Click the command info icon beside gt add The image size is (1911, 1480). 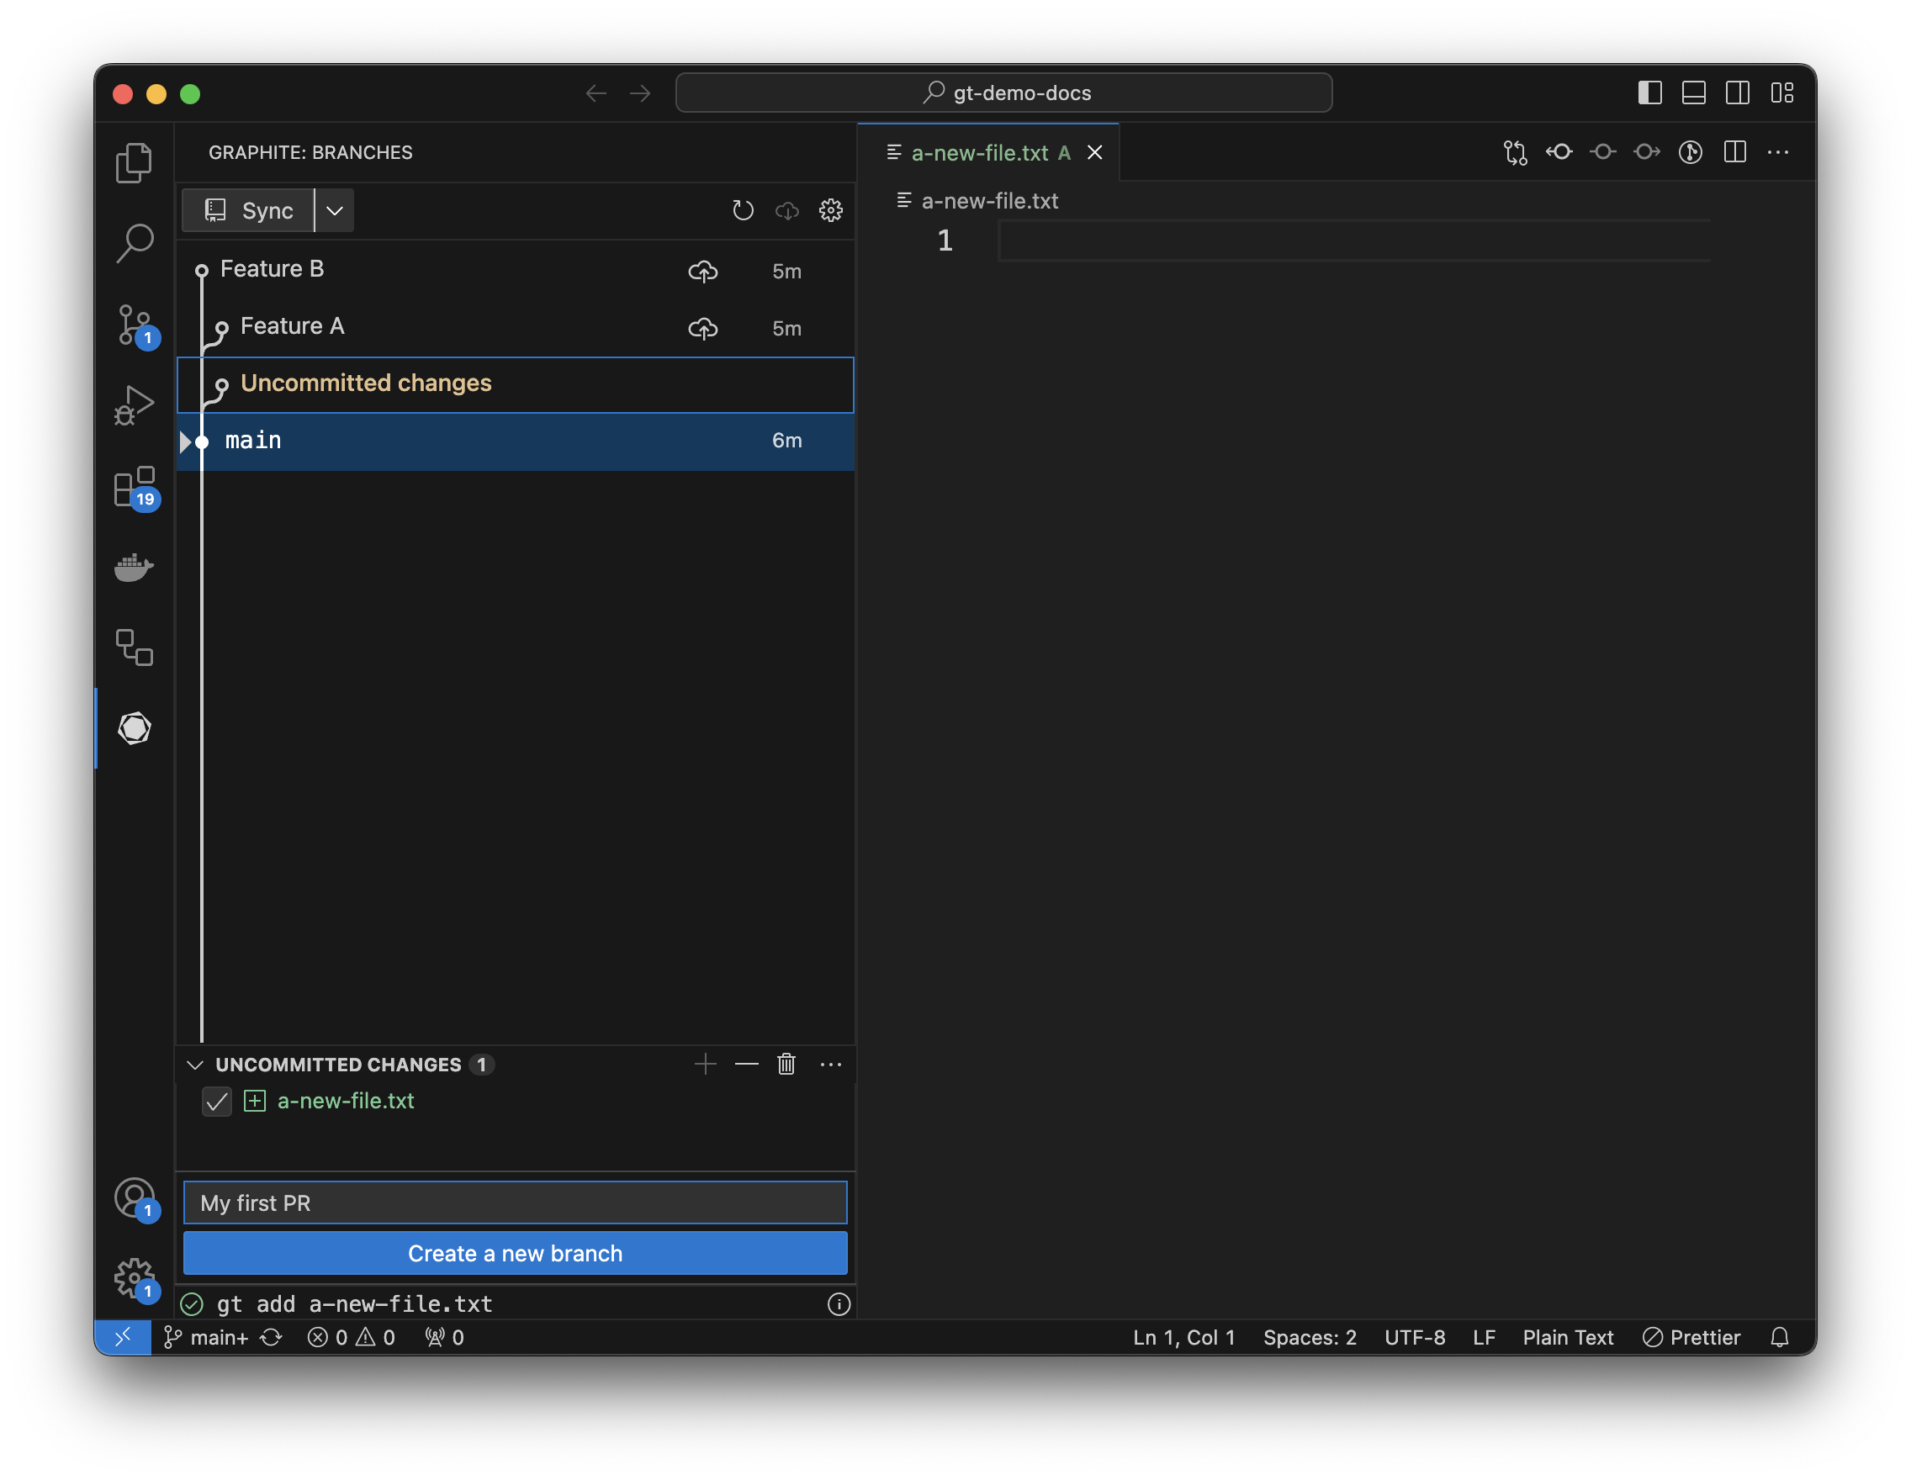coord(839,1304)
